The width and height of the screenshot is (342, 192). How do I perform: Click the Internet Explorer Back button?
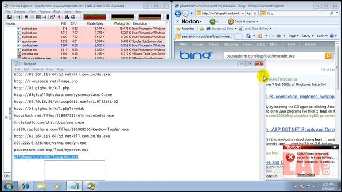pyautogui.click(x=178, y=13)
